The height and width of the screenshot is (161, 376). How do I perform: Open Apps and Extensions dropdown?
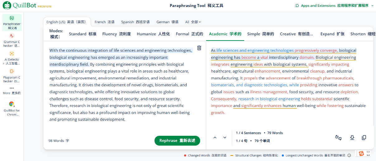(x=335, y=6)
